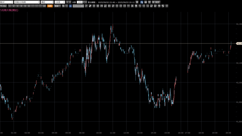Click the 41,800 price axis label

pos(239,122)
